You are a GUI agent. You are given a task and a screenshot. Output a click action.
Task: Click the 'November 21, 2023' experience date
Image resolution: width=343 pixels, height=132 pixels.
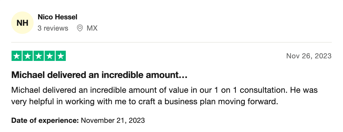[x=113, y=120]
